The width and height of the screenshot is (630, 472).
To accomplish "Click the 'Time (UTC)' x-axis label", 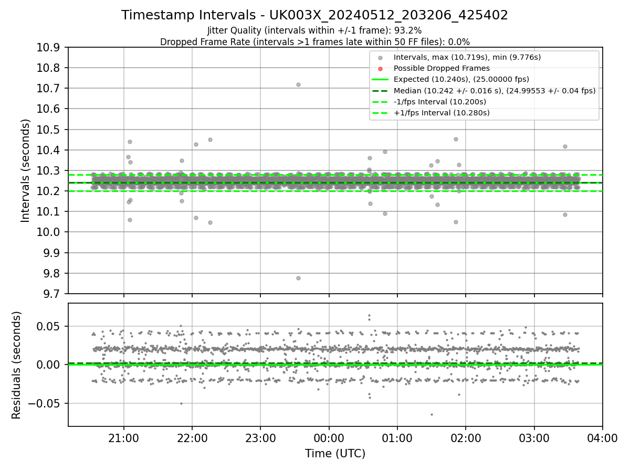I will [x=335, y=453].
